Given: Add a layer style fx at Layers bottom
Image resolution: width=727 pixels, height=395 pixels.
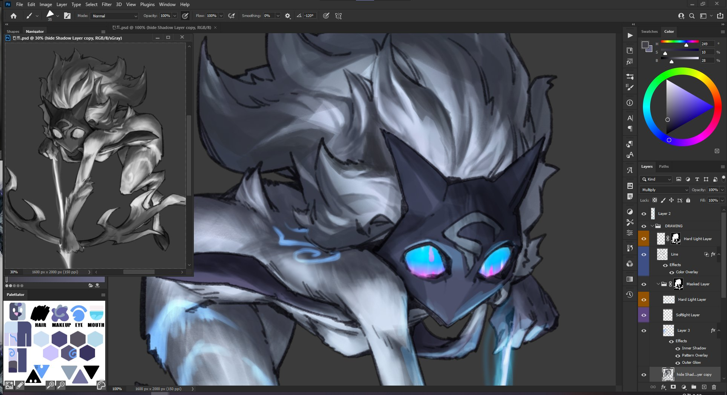Looking at the screenshot, I should click(664, 387).
